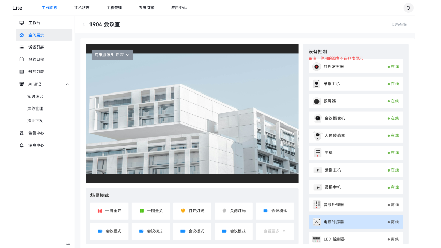
Task: Click the orange bulb icon for 打开灯光
Action: pyautogui.click(x=183, y=211)
